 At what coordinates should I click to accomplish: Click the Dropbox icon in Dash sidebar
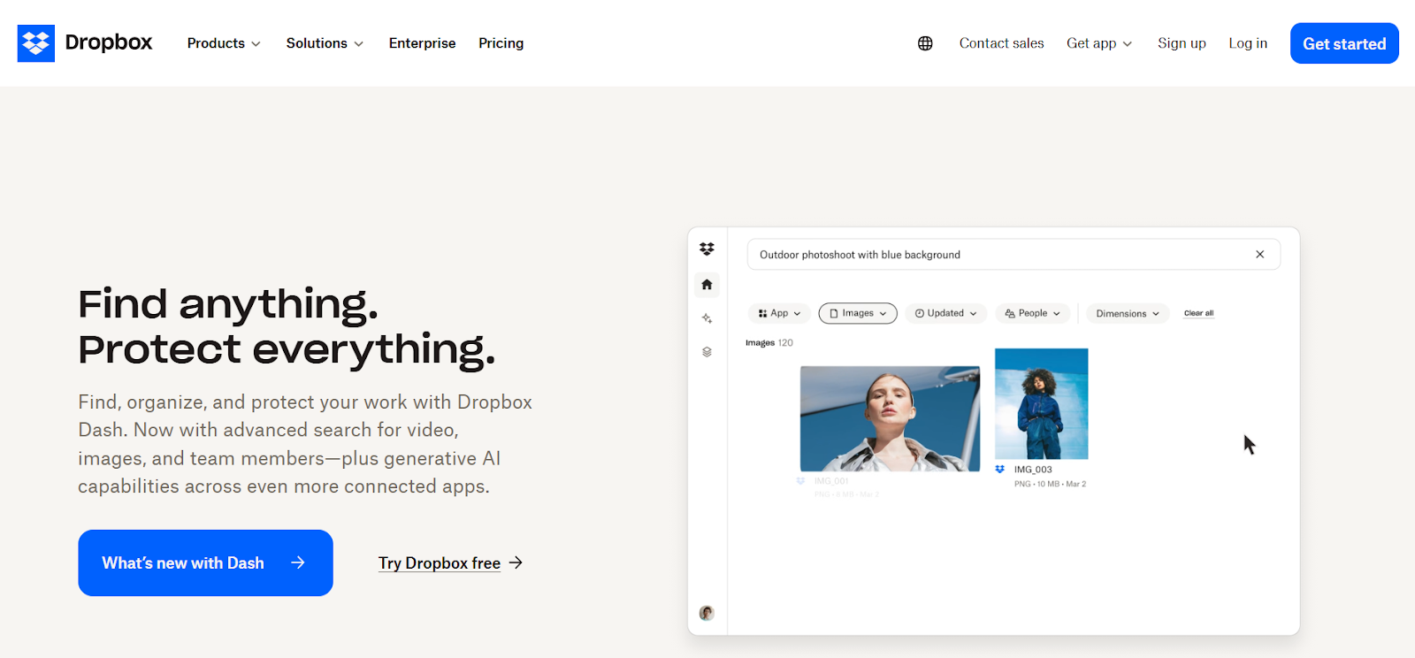pyautogui.click(x=707, y=249)
